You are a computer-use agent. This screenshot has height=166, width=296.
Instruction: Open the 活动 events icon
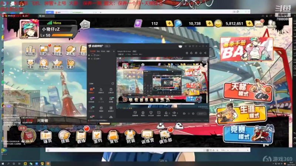pos(44,51)
